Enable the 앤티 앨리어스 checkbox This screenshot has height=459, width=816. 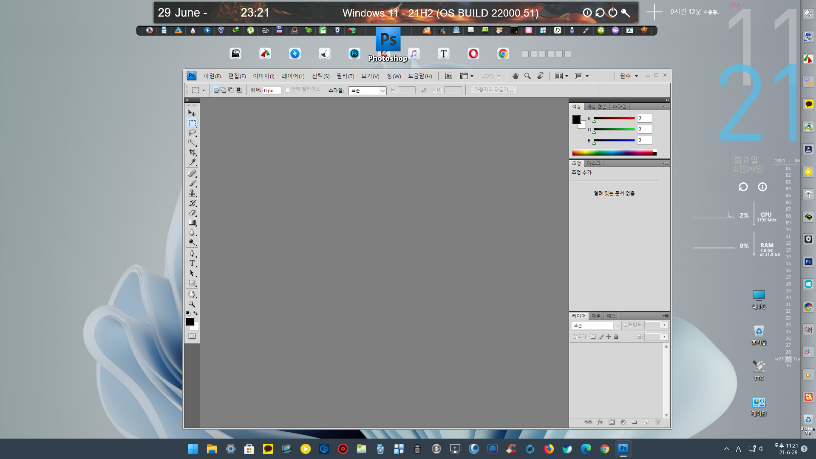point(288,90)
